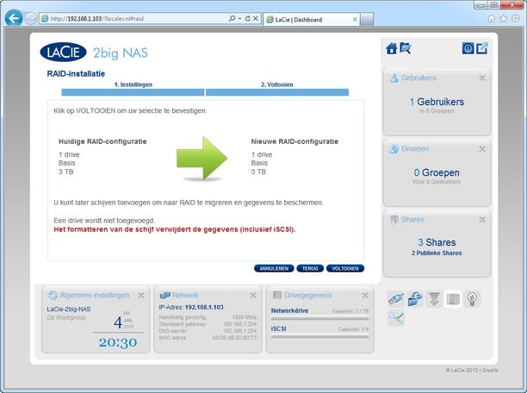Click the browser back arrow button
Image resolution: width=527 pixels, height=393 pixels.
[x=14, y=18]
